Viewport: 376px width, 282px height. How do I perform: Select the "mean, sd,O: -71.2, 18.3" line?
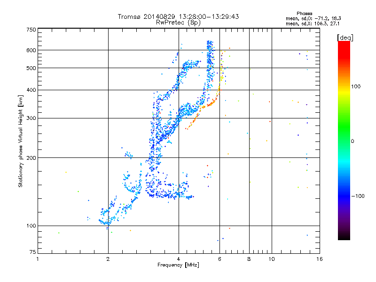[313, 19]
